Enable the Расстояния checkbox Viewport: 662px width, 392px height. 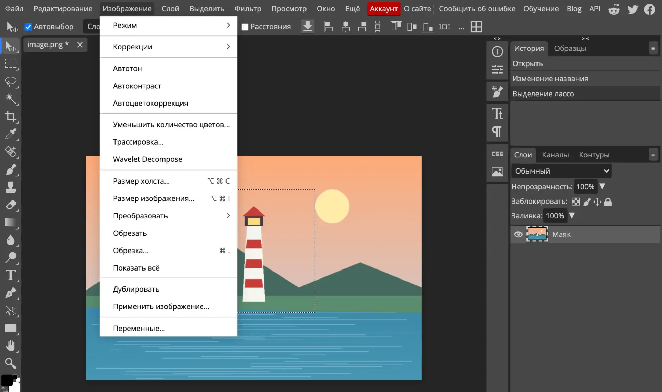245,27
